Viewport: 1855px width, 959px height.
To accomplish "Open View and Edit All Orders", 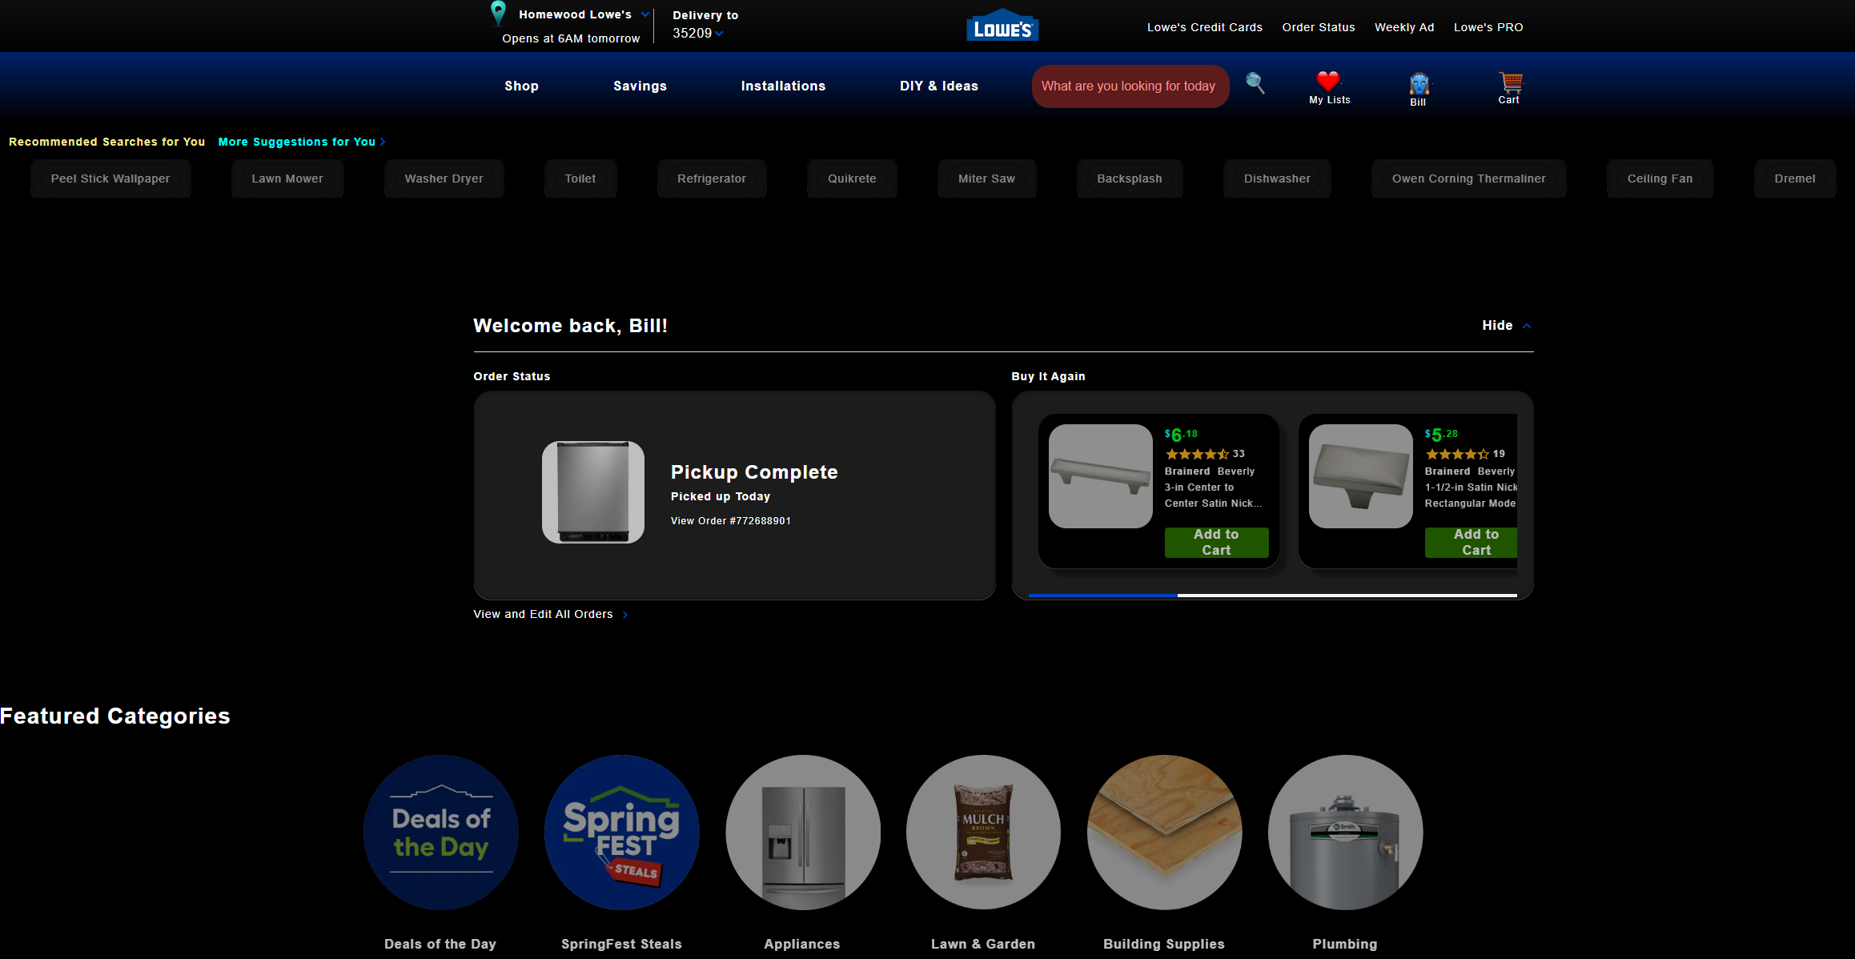I will (551, 614).
